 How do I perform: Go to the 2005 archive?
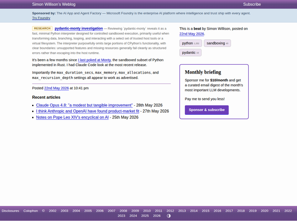[88, 211]
